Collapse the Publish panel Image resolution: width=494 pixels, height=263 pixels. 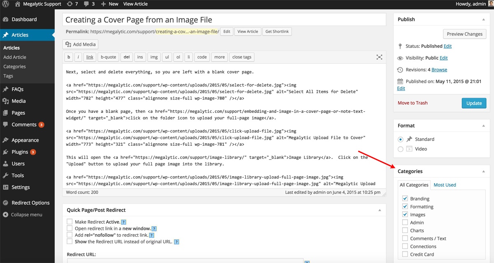pos(483,19)
